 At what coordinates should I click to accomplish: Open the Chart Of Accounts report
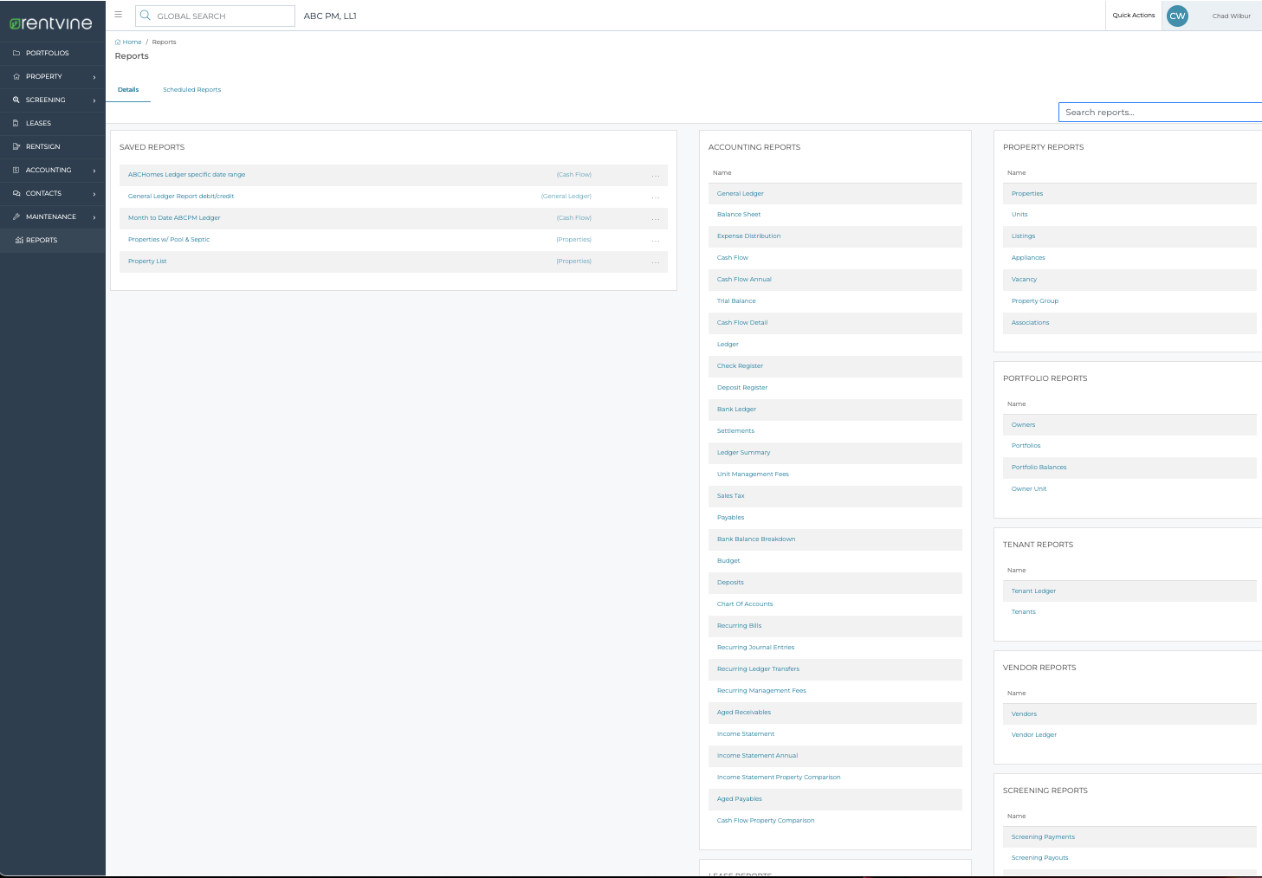click(x=745, y=604)
